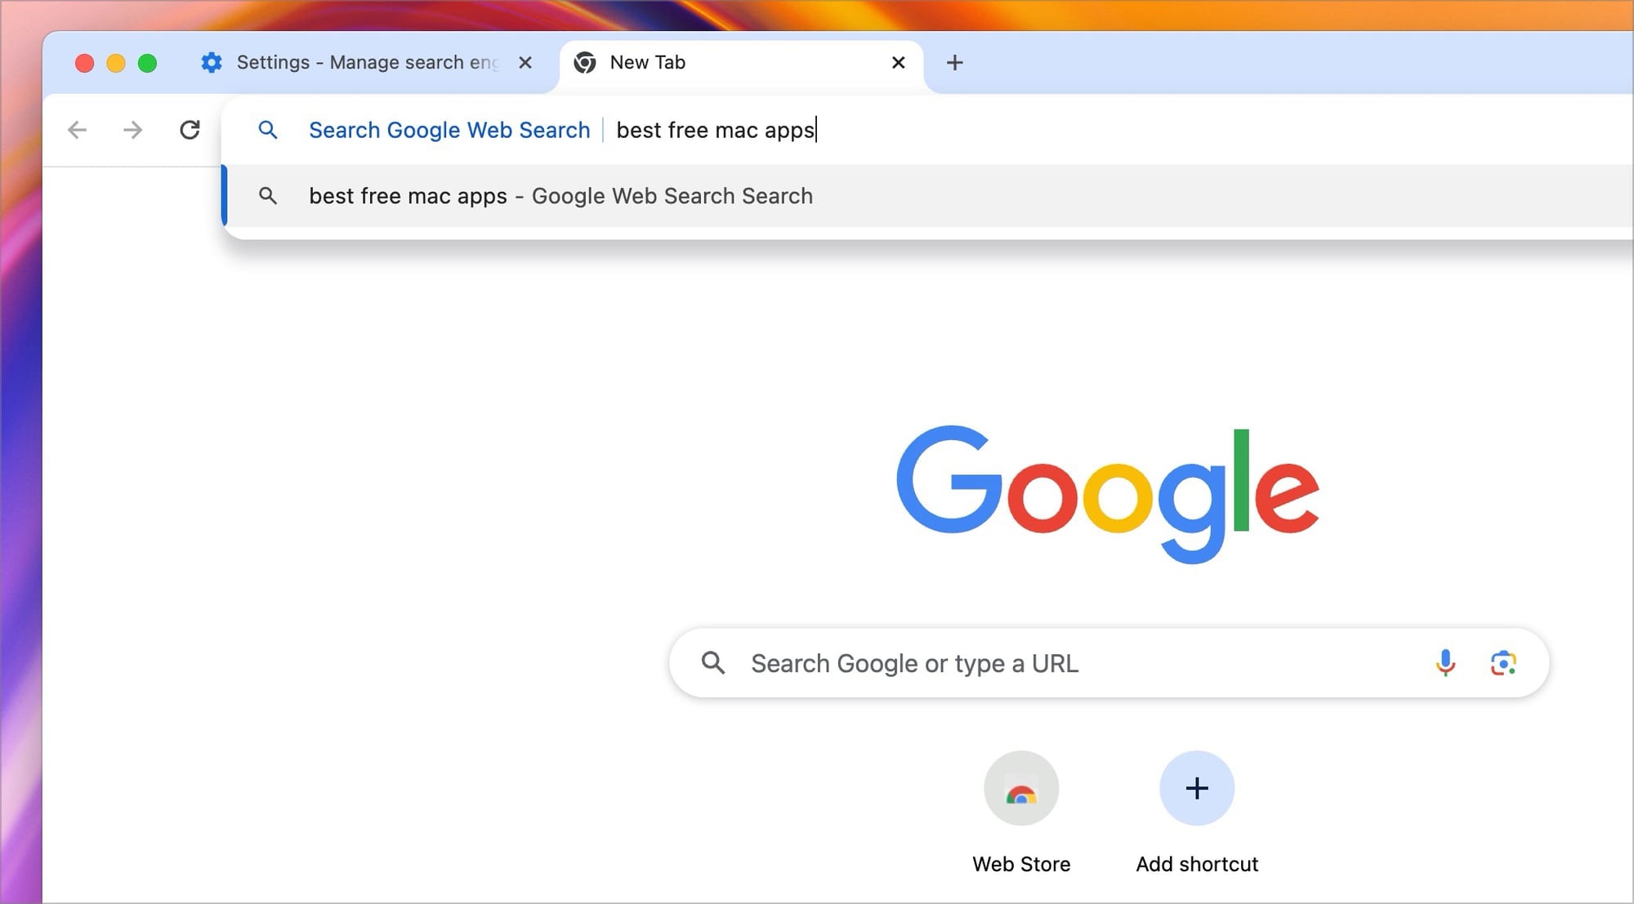
Task: Close the New Tab tab
Action: click(898, 61)
